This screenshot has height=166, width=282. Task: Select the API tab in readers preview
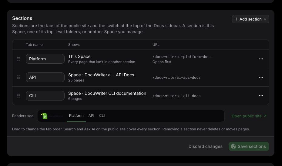point(91,116)
